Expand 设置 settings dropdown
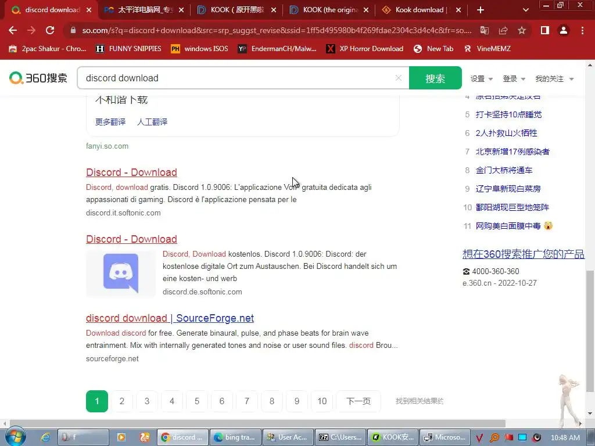 (482, 79)
